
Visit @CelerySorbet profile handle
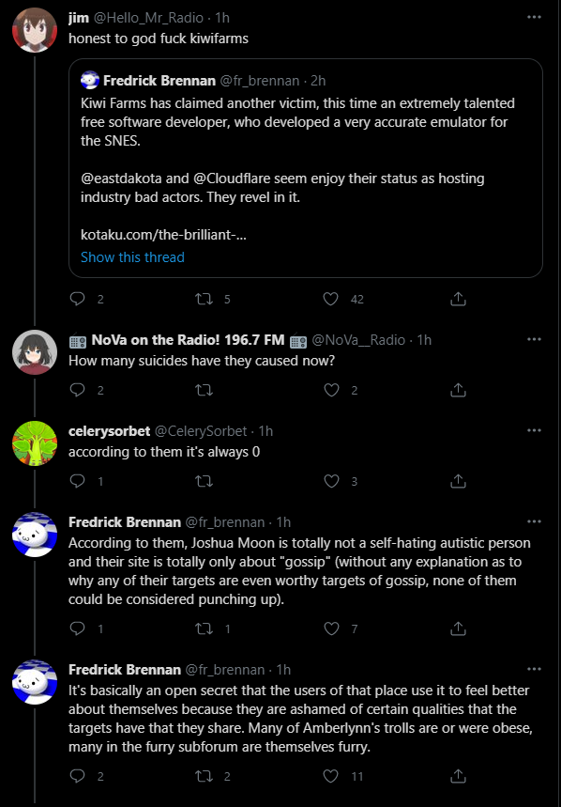coord(201,431)
